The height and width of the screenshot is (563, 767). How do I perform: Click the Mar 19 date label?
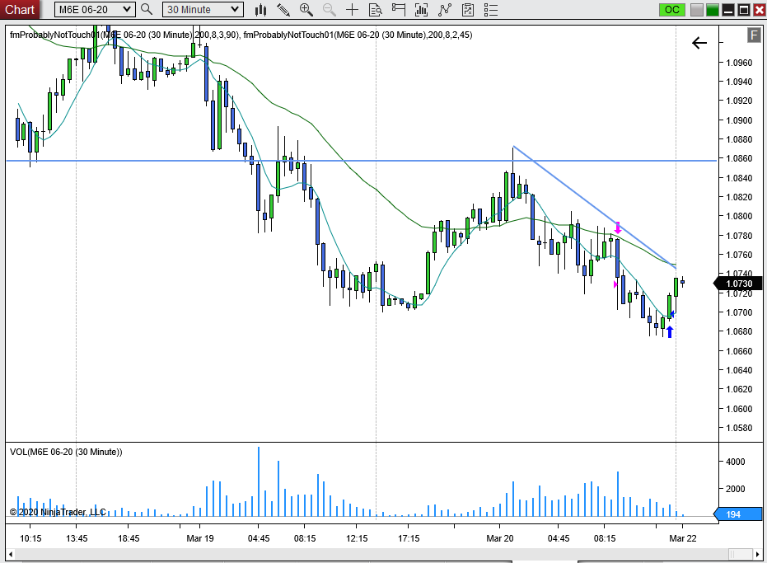200,538
